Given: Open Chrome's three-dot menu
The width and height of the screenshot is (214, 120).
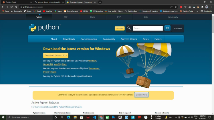Looking at the screenshot, I should coord(211,7).
